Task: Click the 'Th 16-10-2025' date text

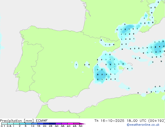Action: tap(109, 121)
